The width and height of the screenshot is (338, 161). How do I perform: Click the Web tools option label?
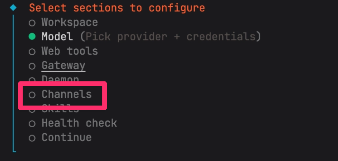pyautogui.click(x=70, y=51)
